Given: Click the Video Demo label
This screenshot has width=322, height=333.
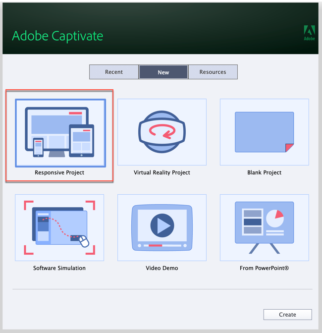Looking at the screenshot, I should (x=162, y=268).
